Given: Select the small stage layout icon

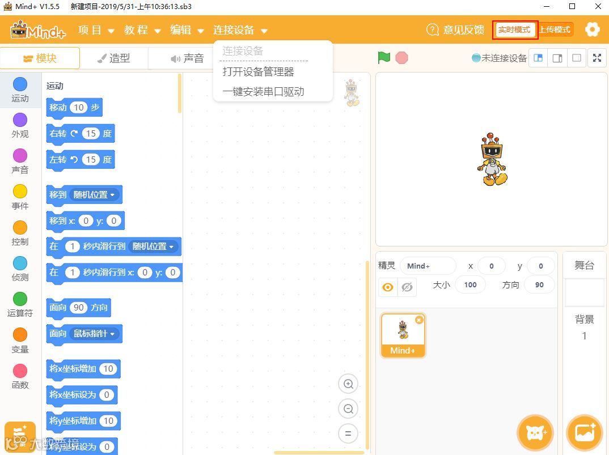Looking at the screenshot, I should coord(538,58).
